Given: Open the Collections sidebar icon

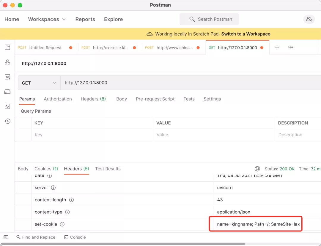Looking at the screenshot, I should (7, 47).
